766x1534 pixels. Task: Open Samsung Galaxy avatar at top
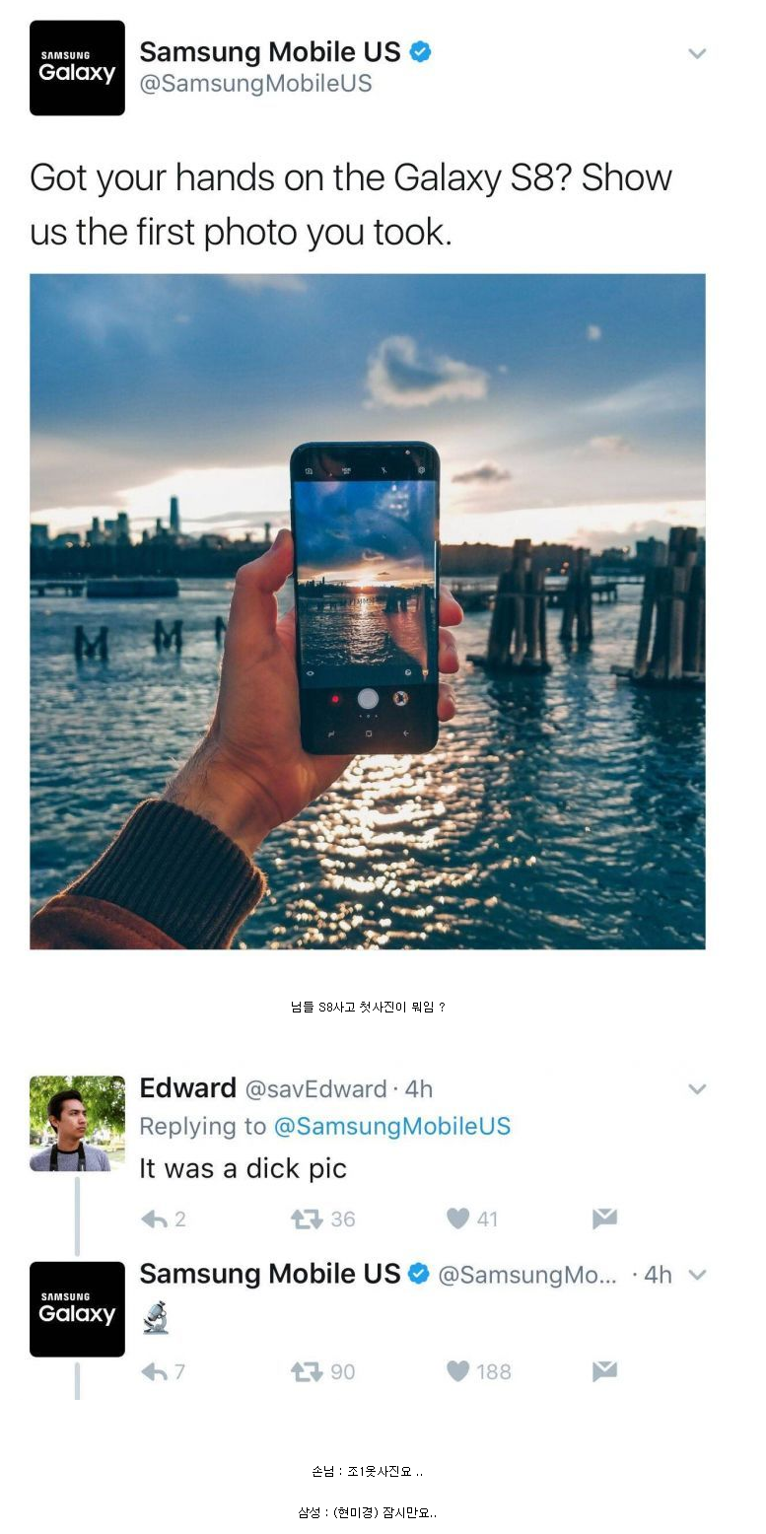pos(77,68)
